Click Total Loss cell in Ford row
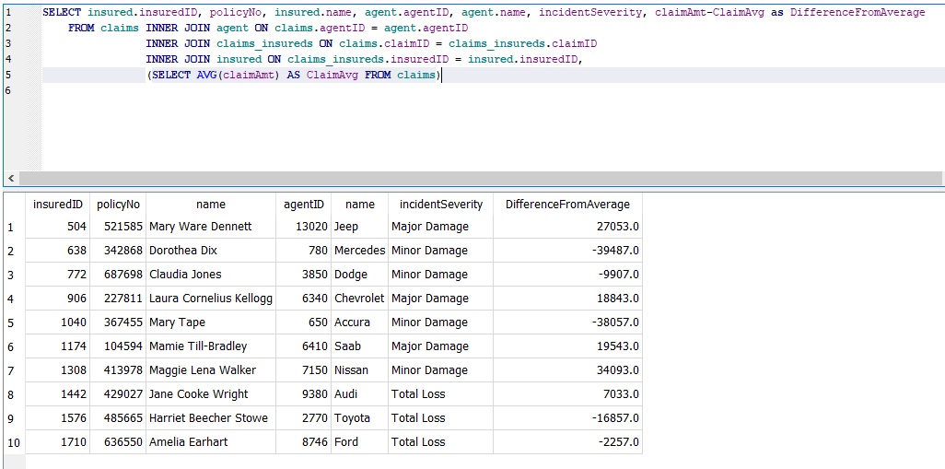This screenshot has width=945, height=469. point(441,442)
